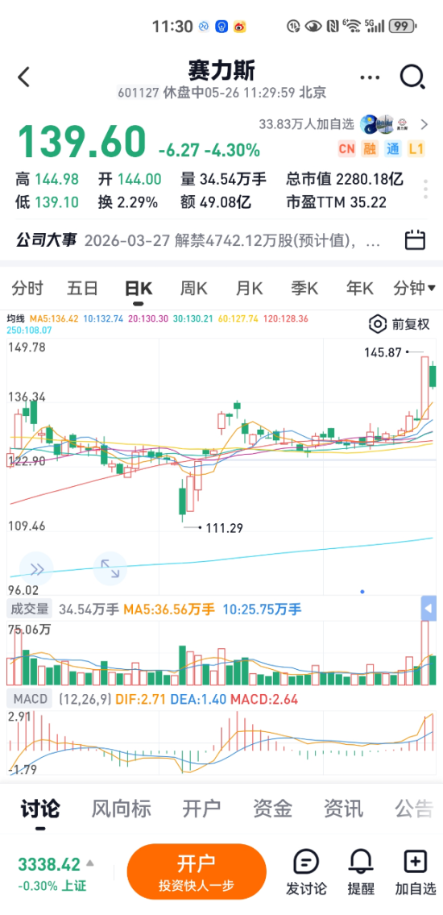This screenshot has width=443, height=915.
Task: Collapse side panel with blue triangle handle
Action: (x=429, y=609)
